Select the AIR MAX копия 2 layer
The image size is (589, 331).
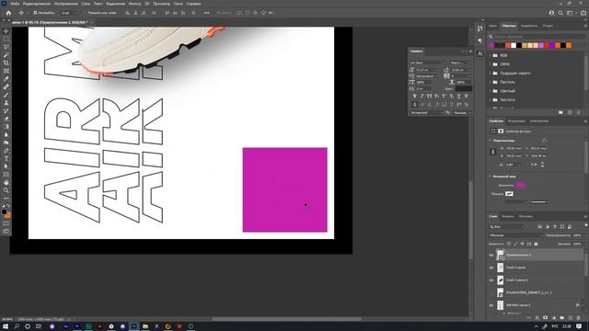point(539,305)
